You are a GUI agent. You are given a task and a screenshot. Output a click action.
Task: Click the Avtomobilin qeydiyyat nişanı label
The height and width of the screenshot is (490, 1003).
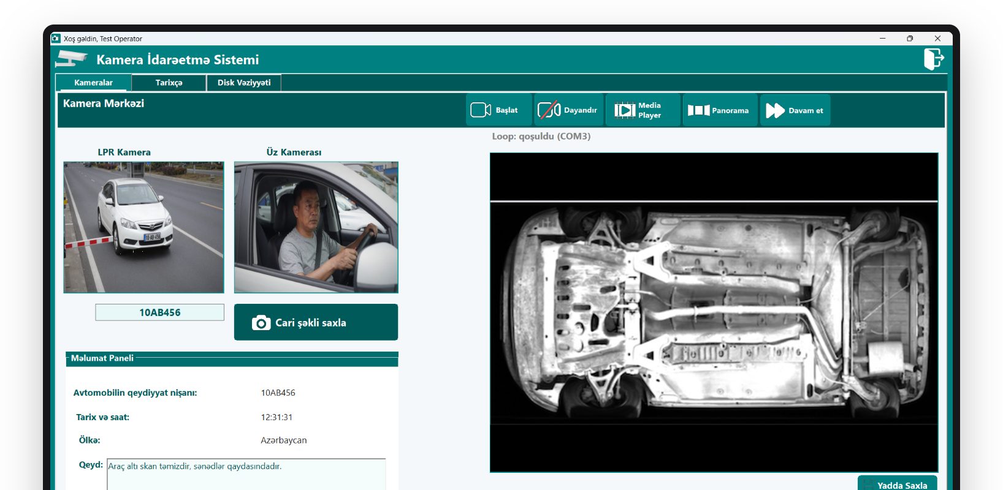click(x=135, y=393)
